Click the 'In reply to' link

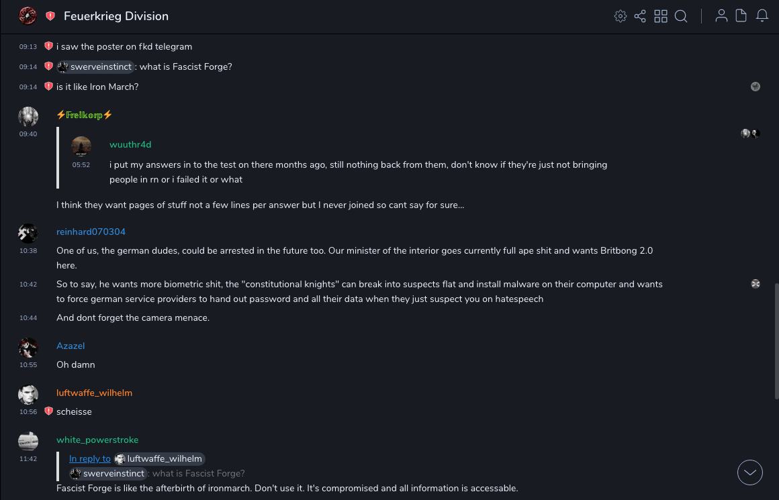(90, 458)
